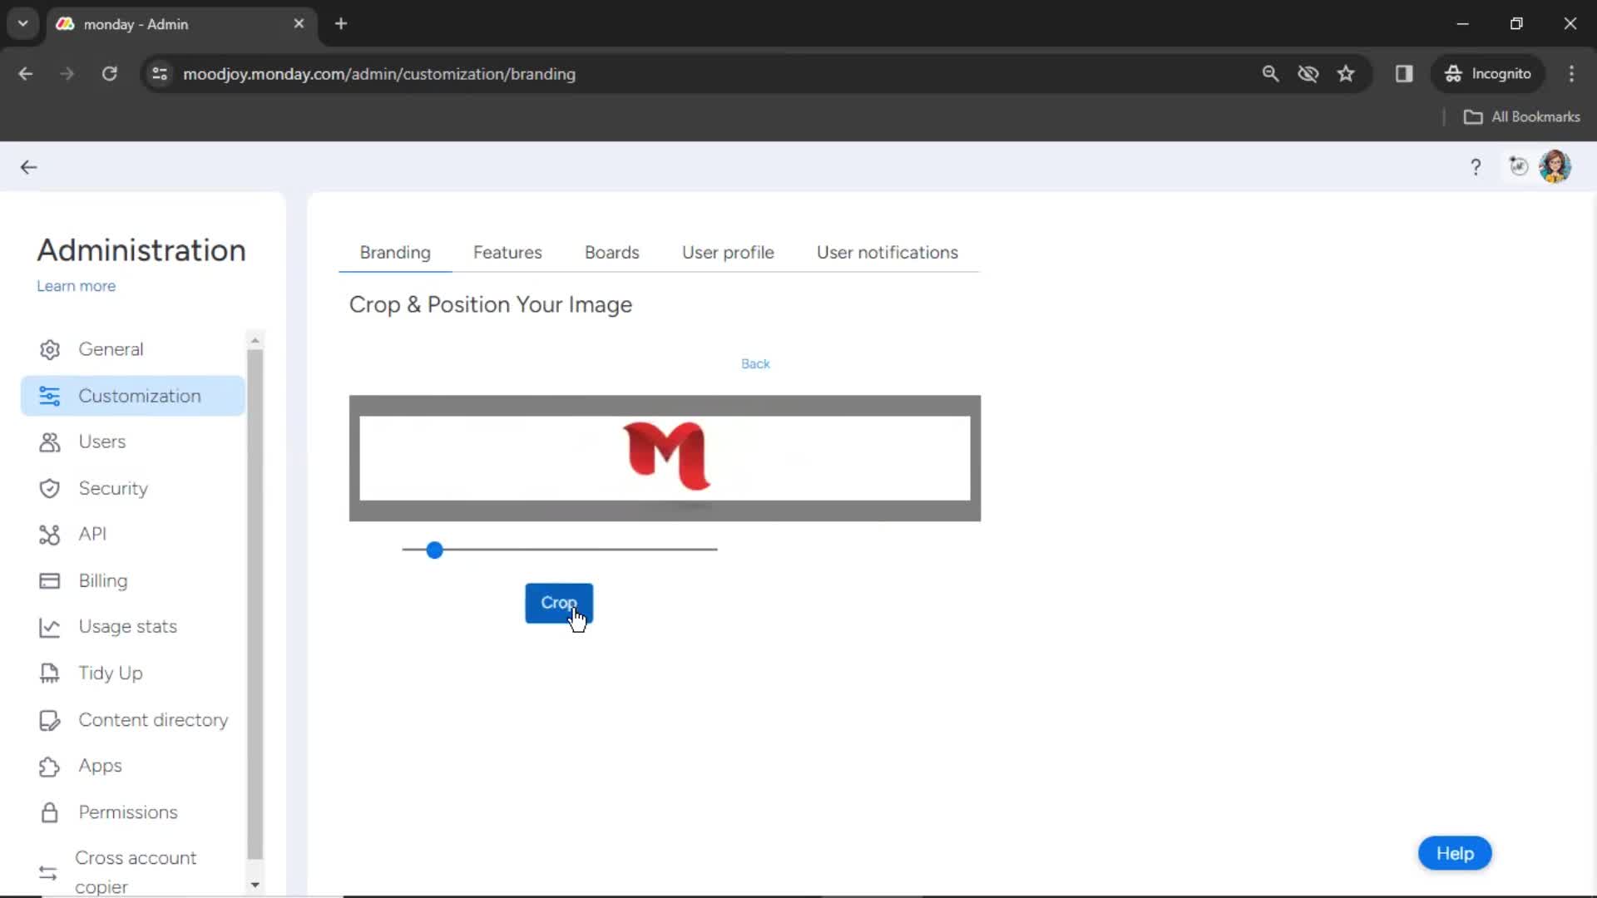Image resolution: width=1597 pixels, height=898 pixels.
Task: Click the API settings icon
Action: (x=48, y=534)
